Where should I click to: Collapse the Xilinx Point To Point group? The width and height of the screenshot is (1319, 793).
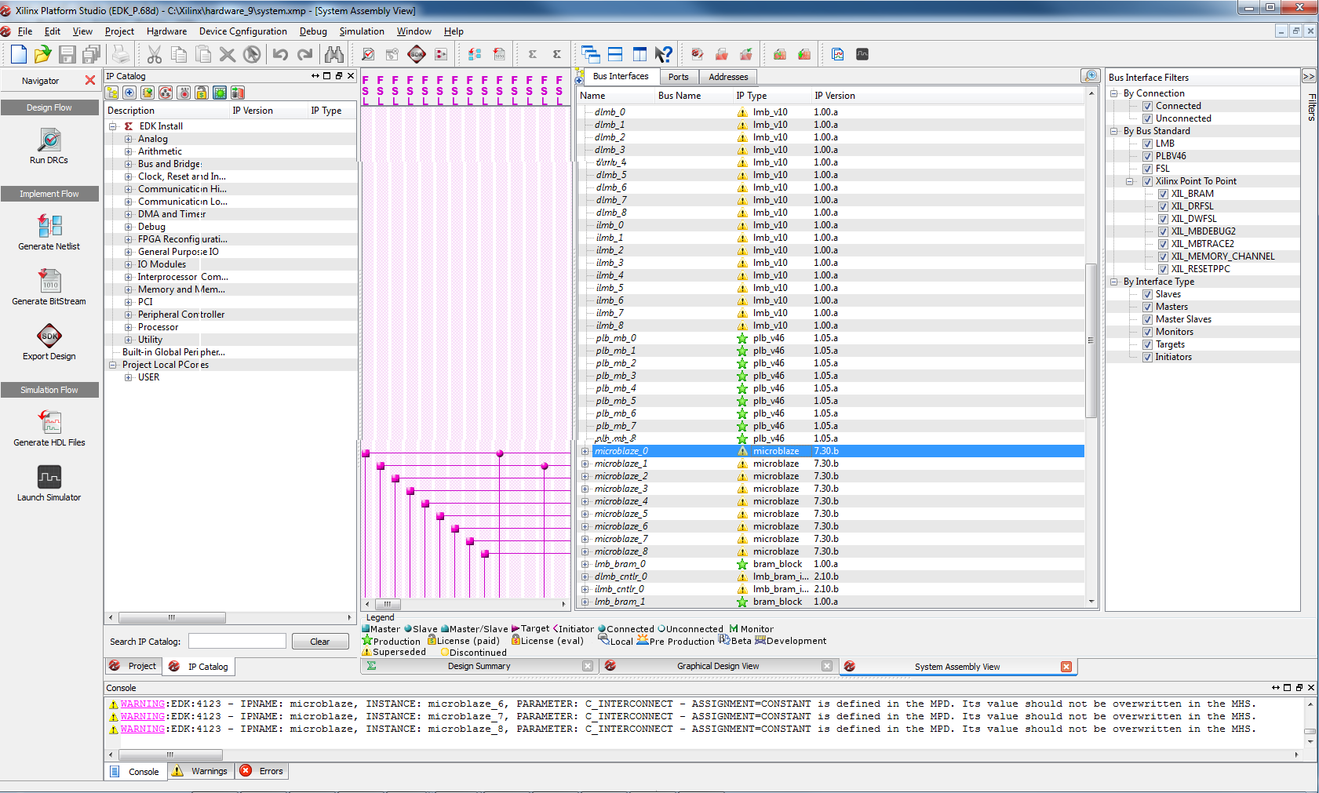[1130, 181]
